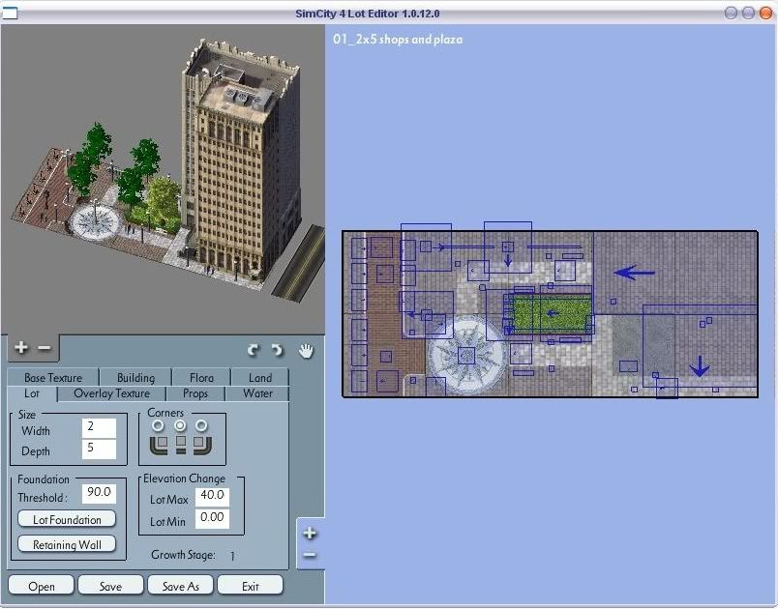Exit the Lot Editor
This screenshot has width=778, height=609.
tap(251, 586)
